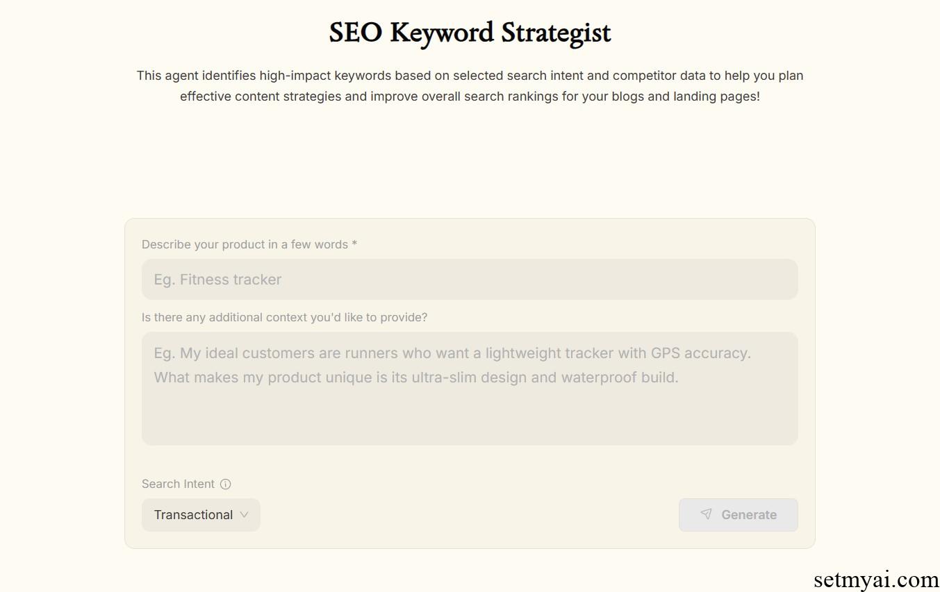The image size is (940, 592).
Task: Select the word Transactional in the dropdown
Action: coord(193,515)
